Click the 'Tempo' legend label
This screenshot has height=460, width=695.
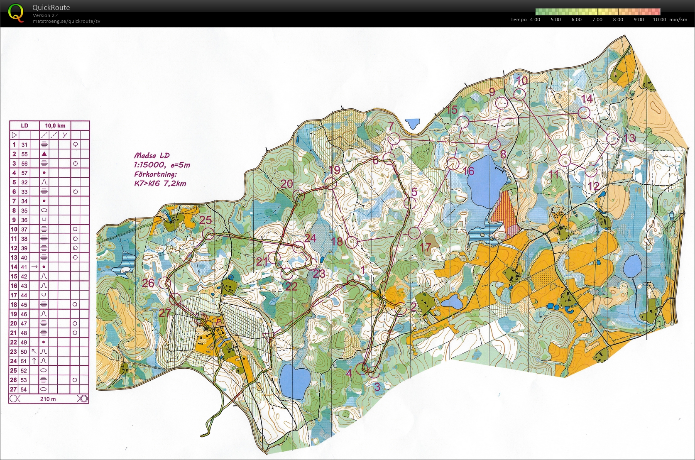coord(519,20)
